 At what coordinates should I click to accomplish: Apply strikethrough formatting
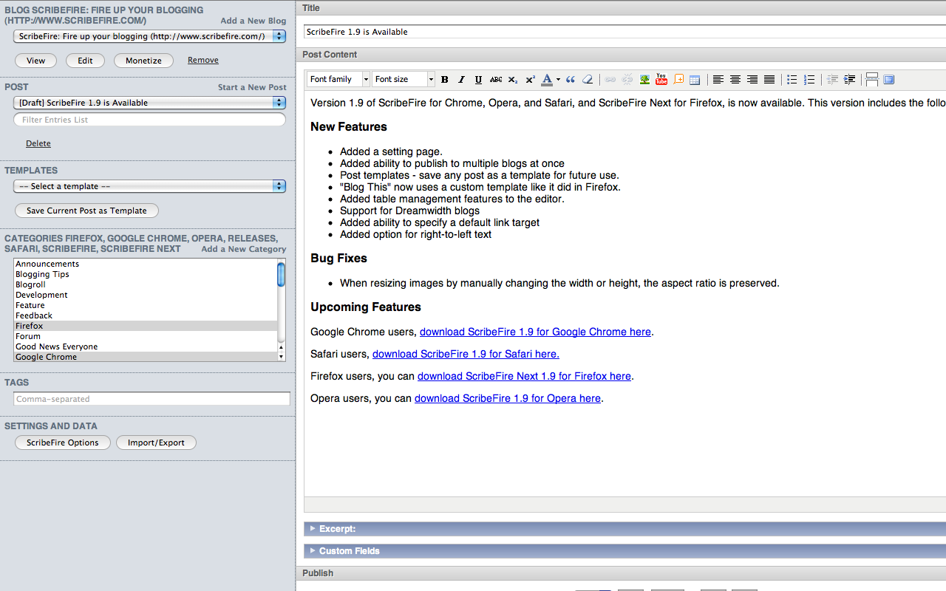coord(496,80)
